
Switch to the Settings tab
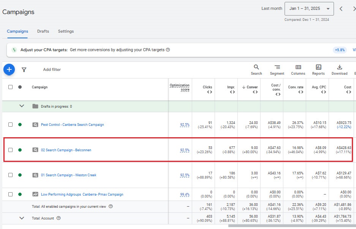(x=66, y=31)
